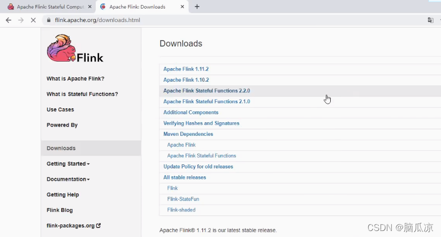Expand the Documentation dropdown

tap(68, 179)
